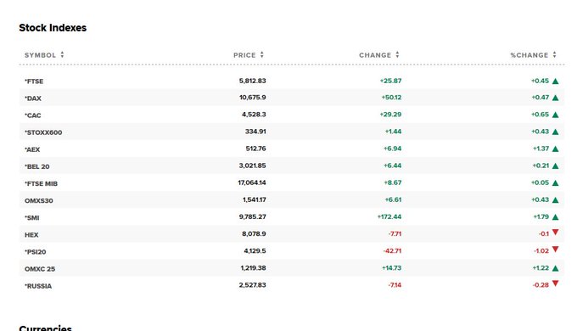Select the OMXC 25 change value +14.73

(391, 268)
